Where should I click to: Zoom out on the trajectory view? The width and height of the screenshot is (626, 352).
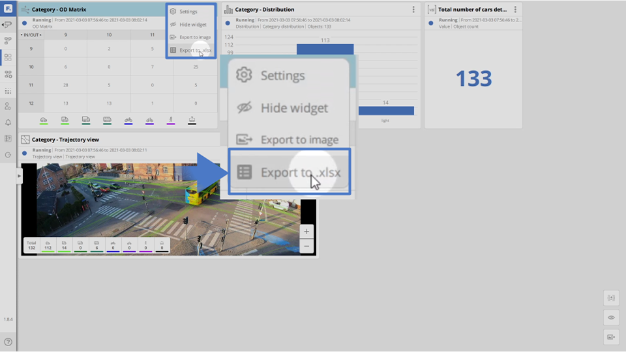coord(306,246)
